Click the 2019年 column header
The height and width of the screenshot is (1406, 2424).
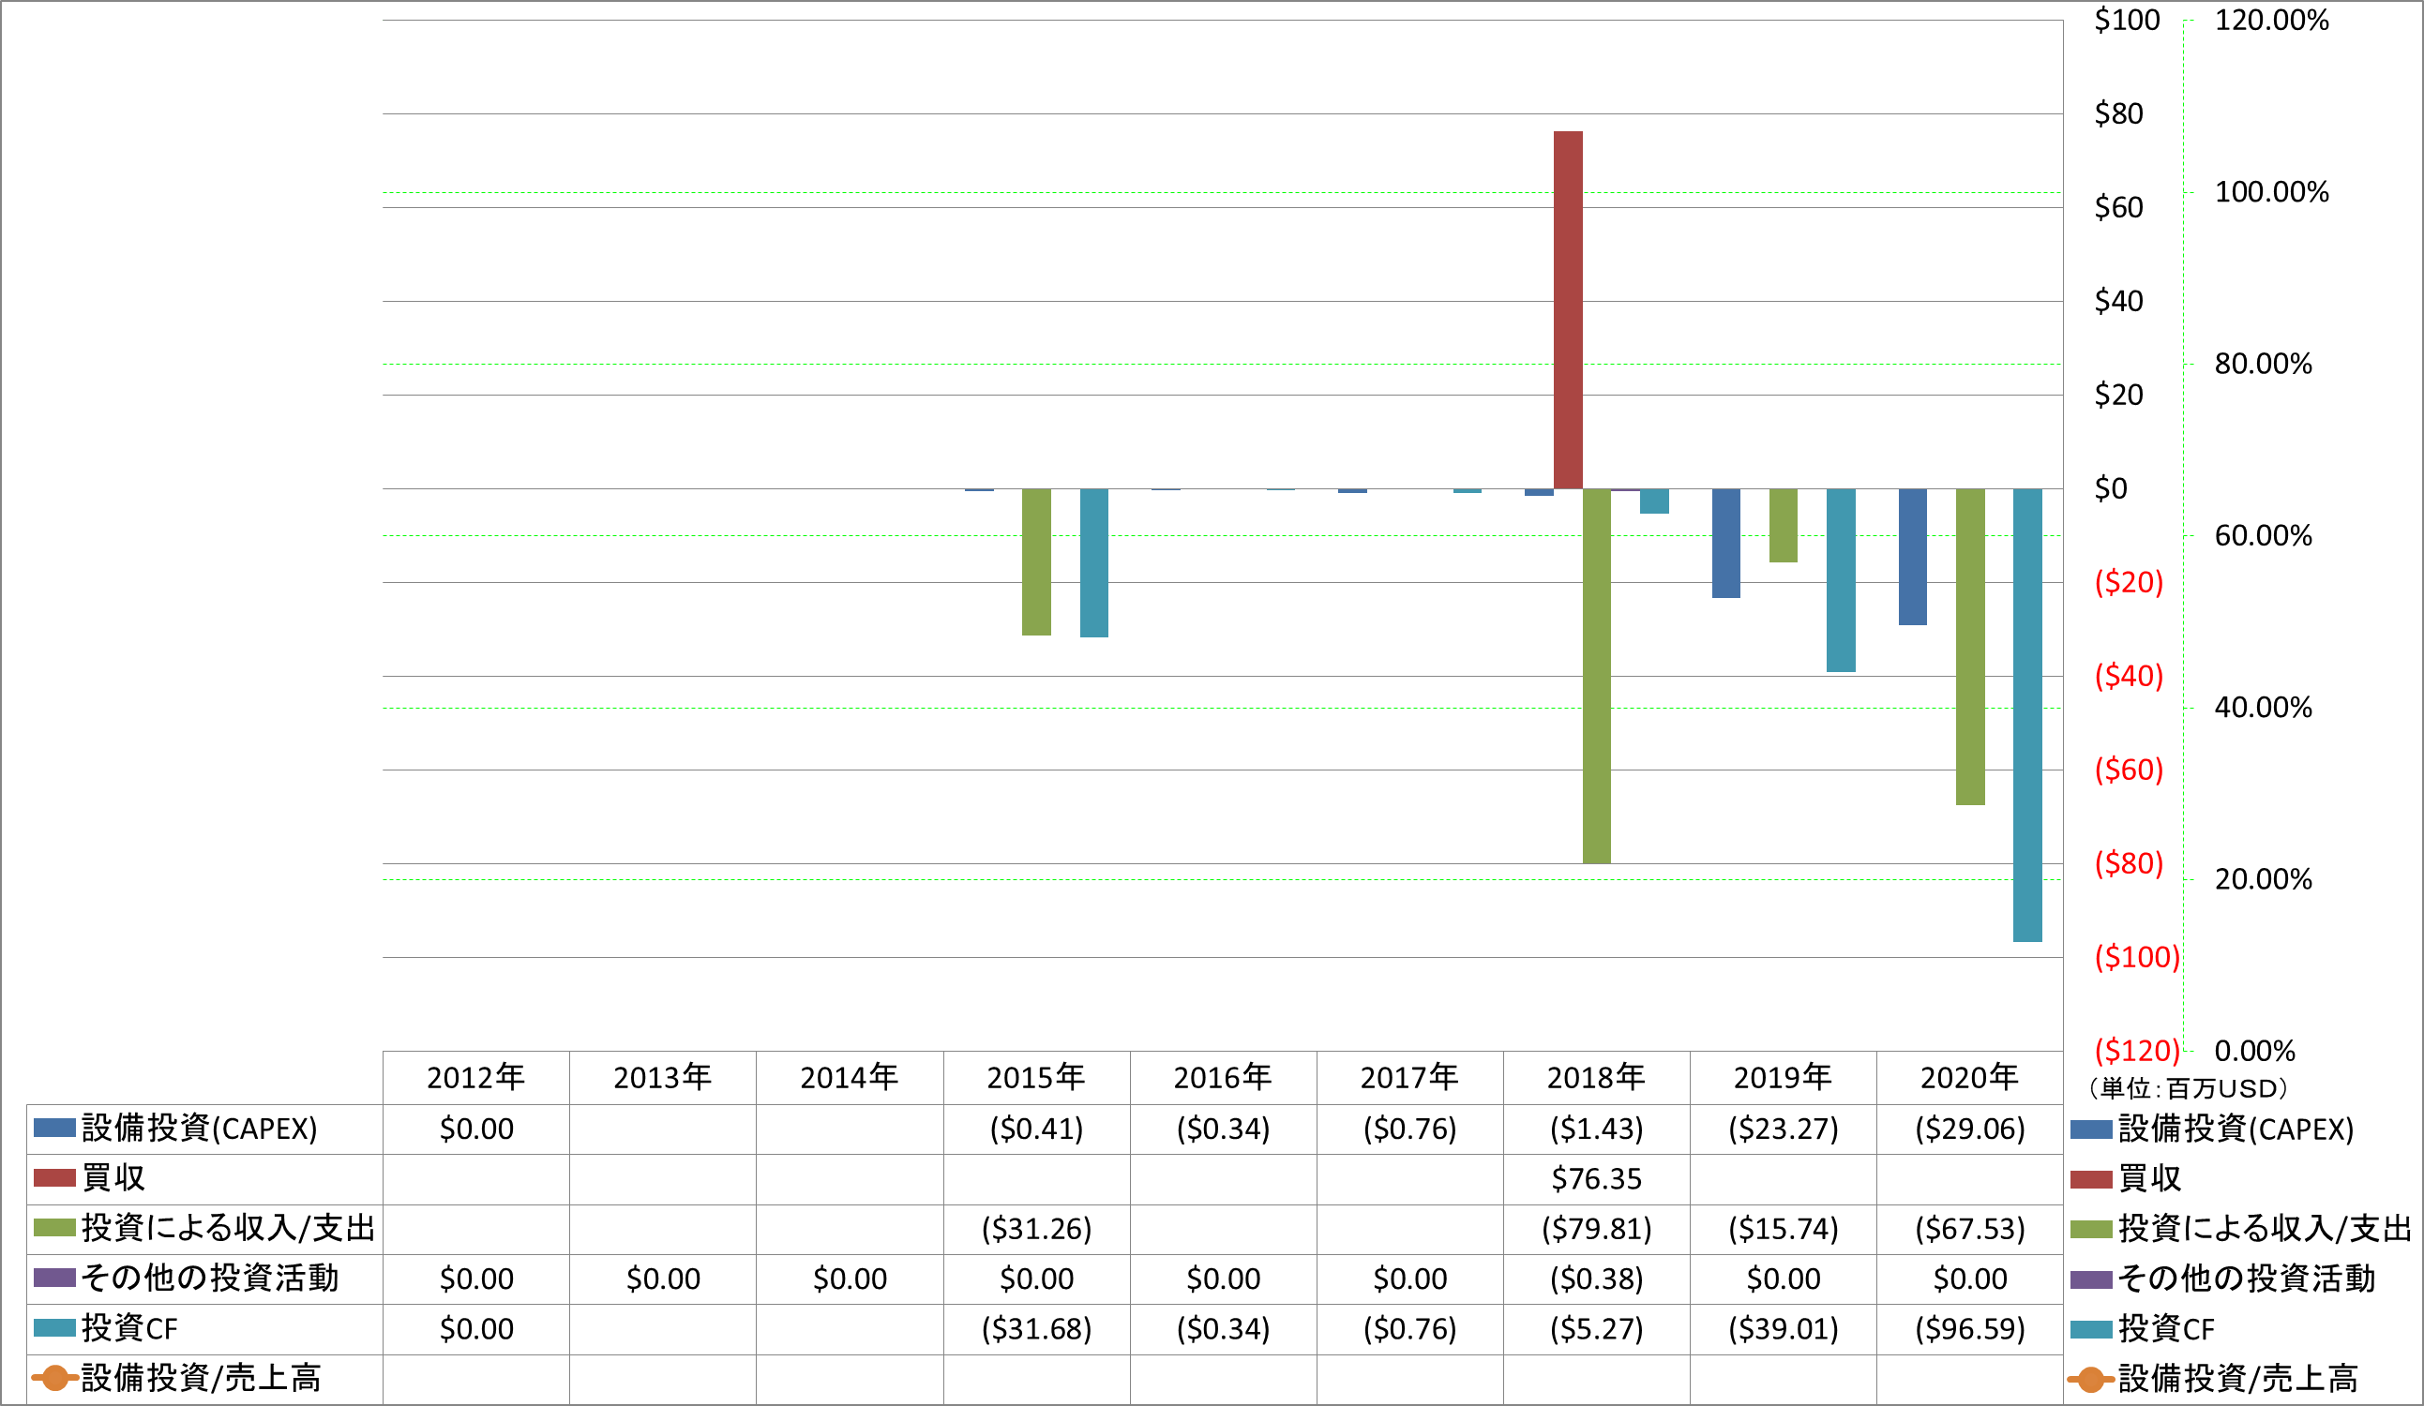(x=1783, y=1078)
